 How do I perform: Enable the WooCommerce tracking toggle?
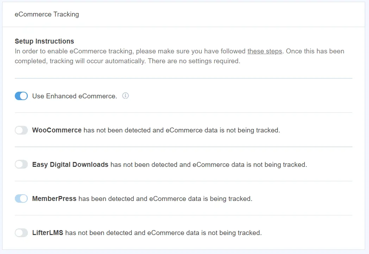click(21, 130)
